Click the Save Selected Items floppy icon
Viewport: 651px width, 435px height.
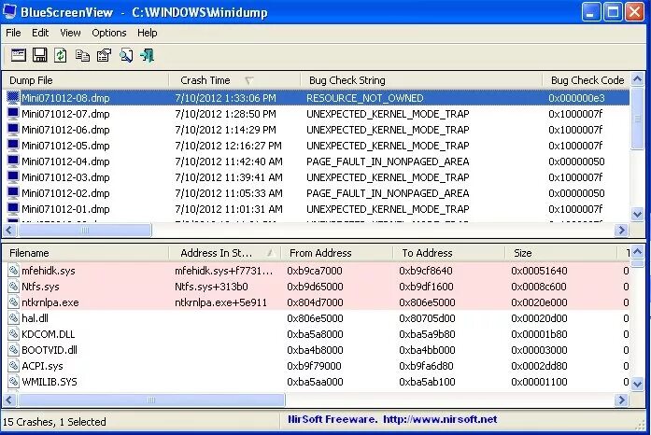coord(40,55)
